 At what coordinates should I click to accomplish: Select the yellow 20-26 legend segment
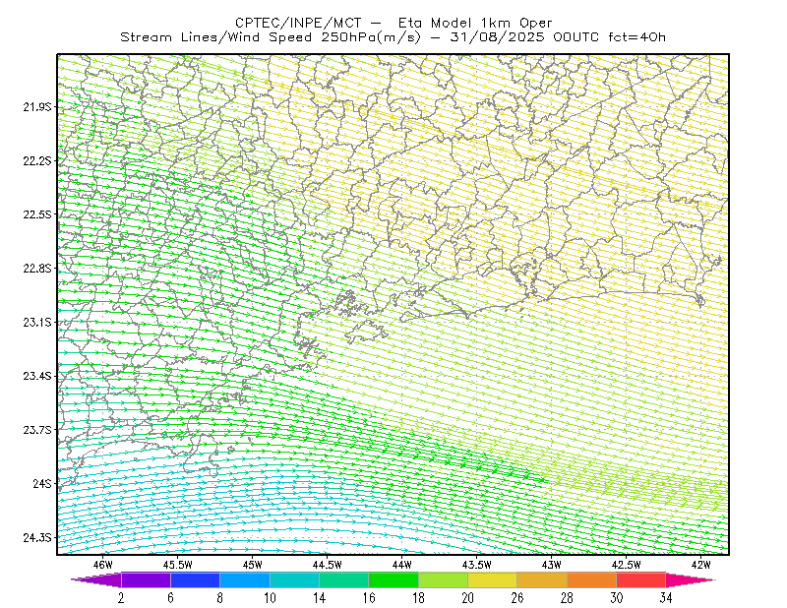pos(493,579)
